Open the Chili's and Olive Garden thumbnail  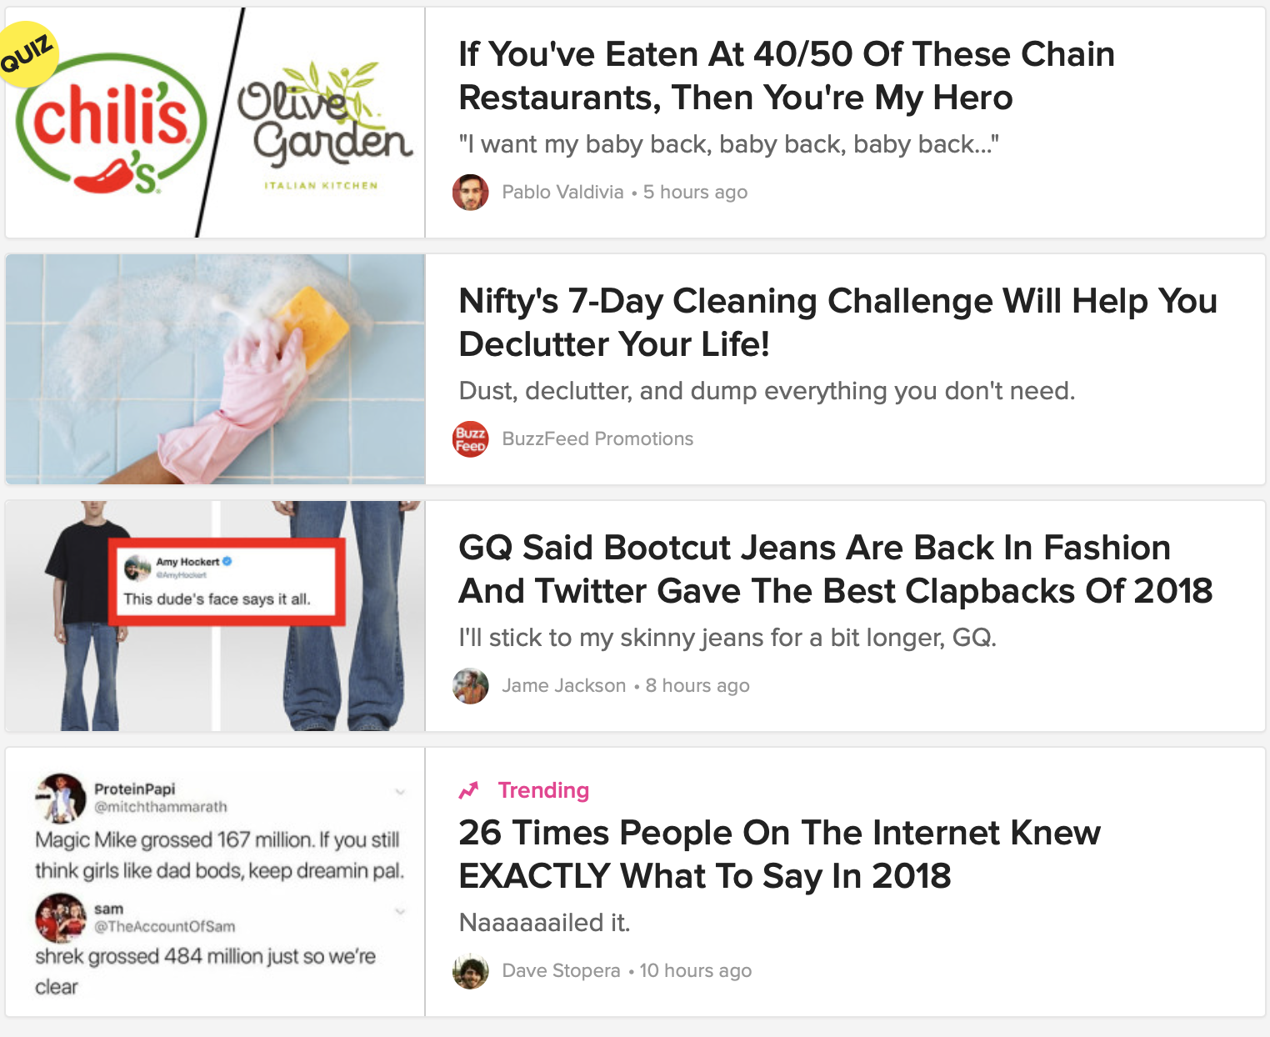pos(215,123)
